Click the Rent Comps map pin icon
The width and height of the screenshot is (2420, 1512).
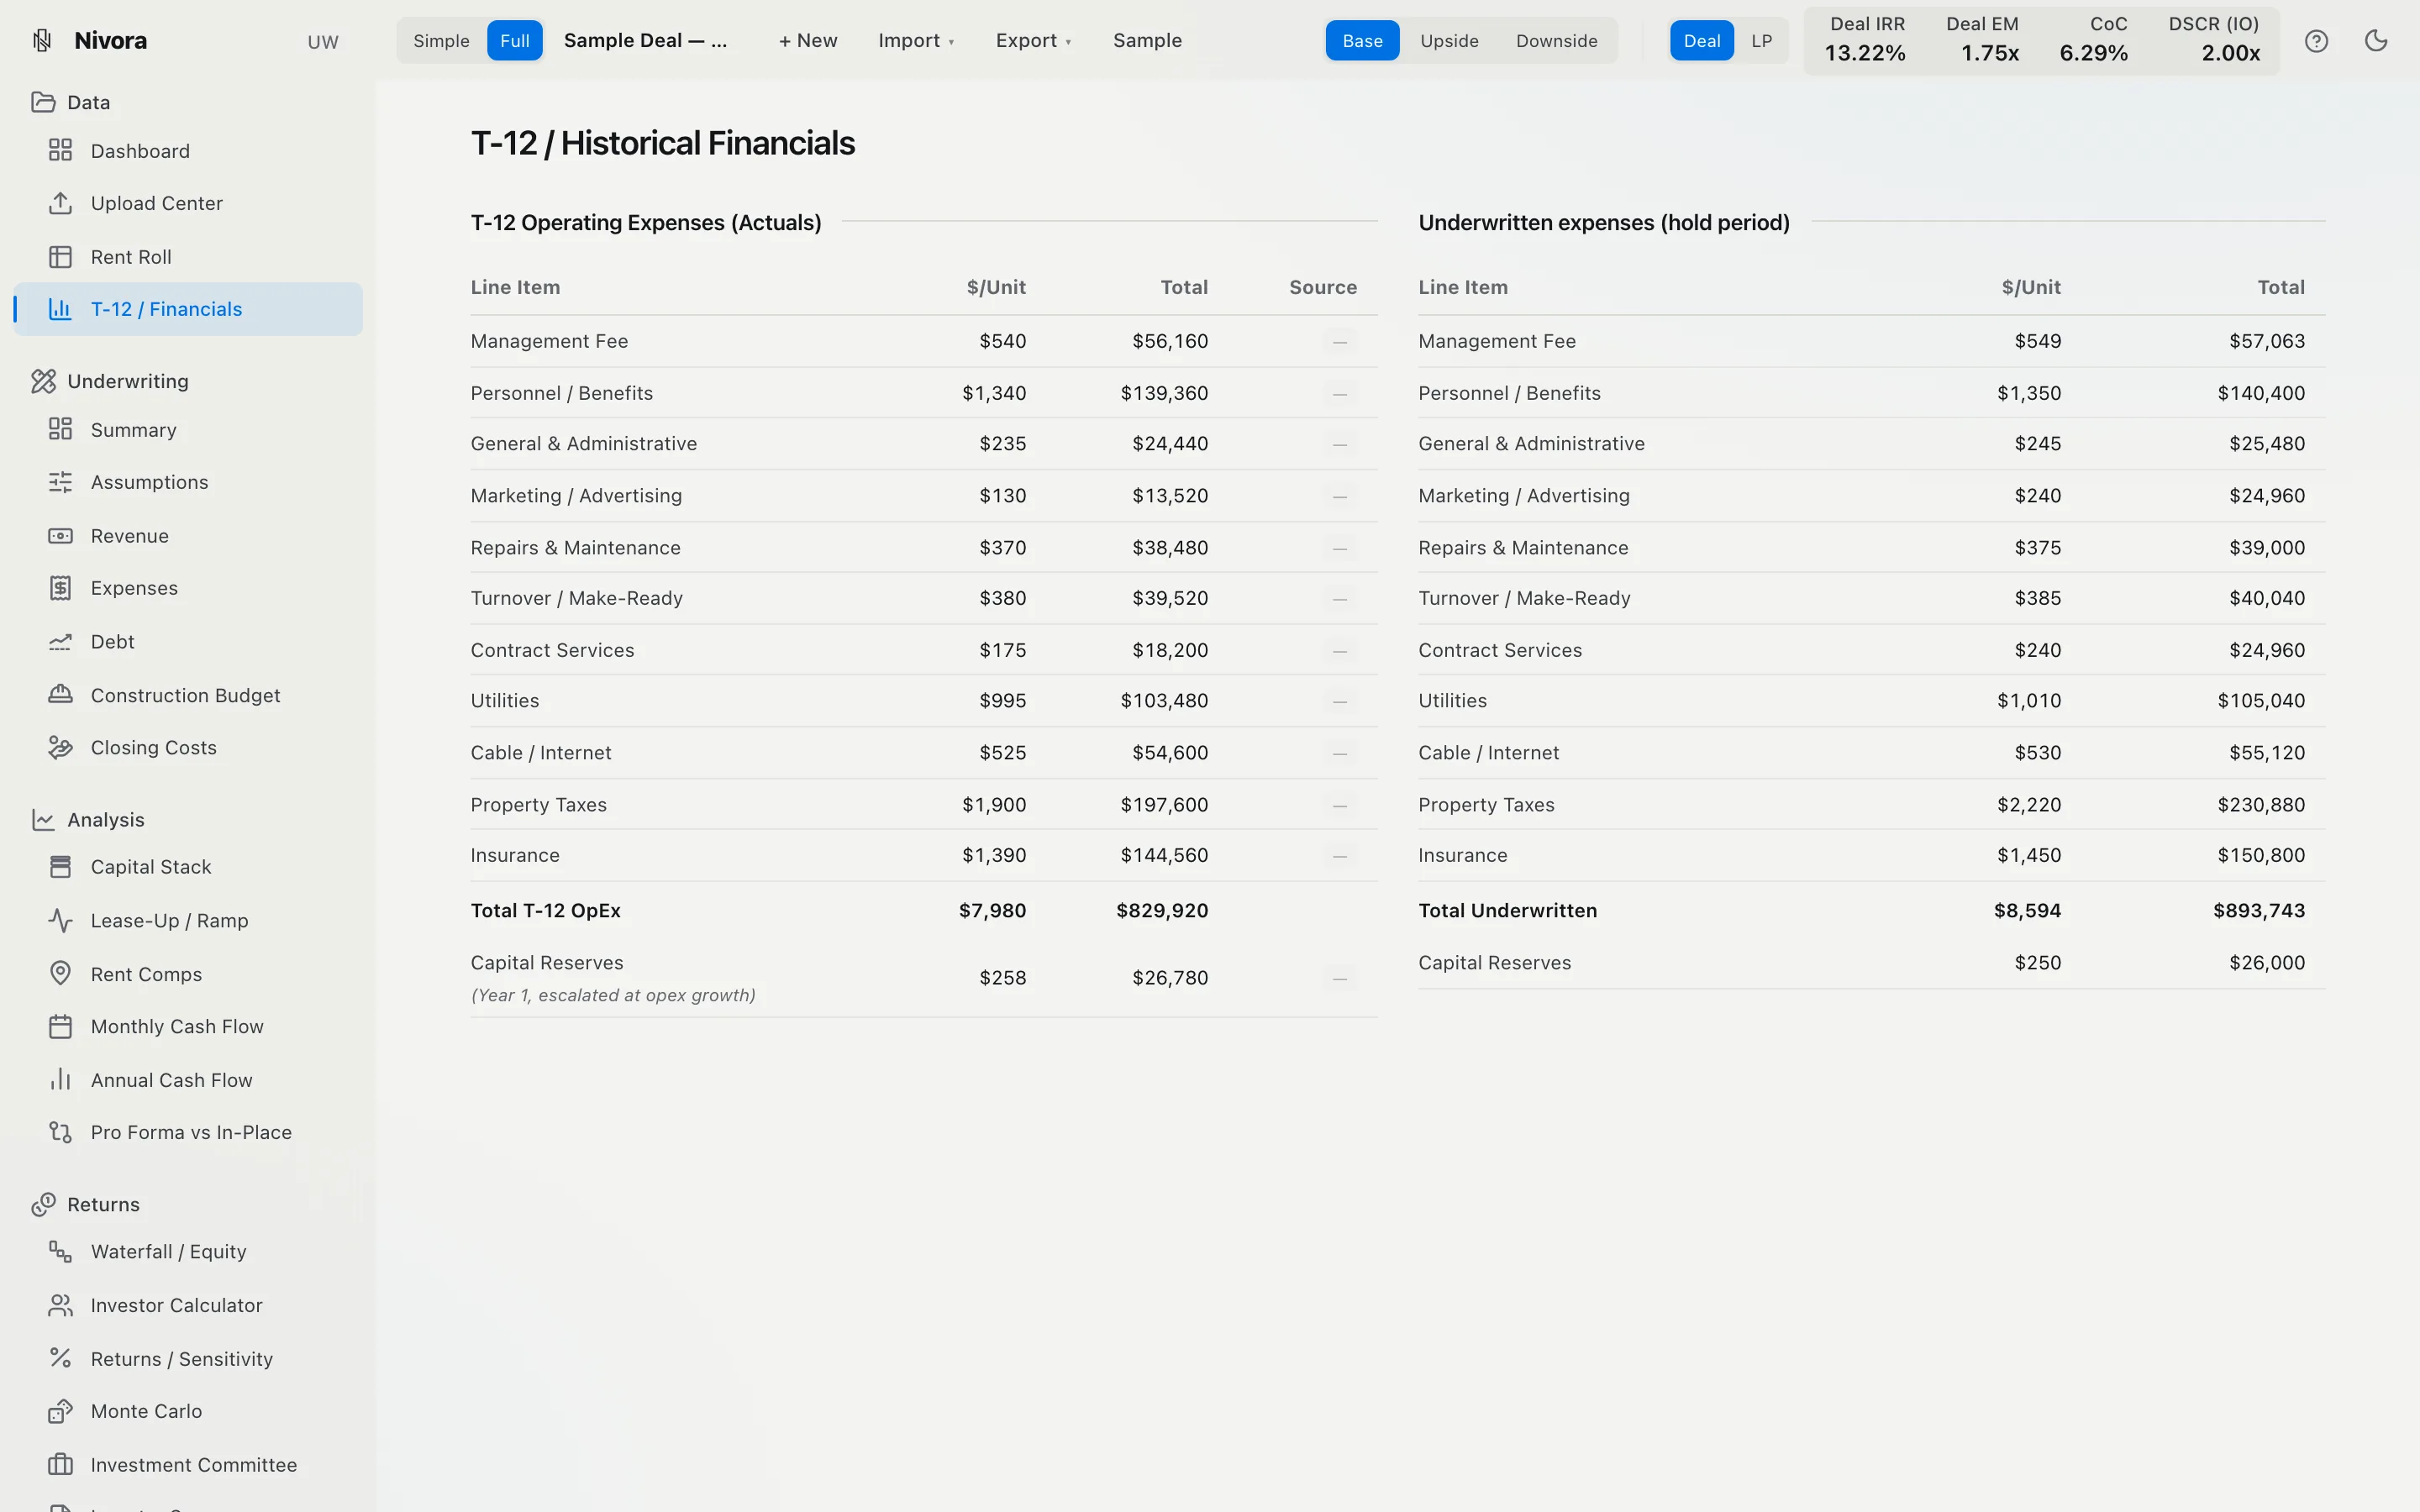(x=60, y=974)
